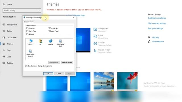
Task: Enable the Network desktop icon checkbox
Action: (x=27, y=34)
